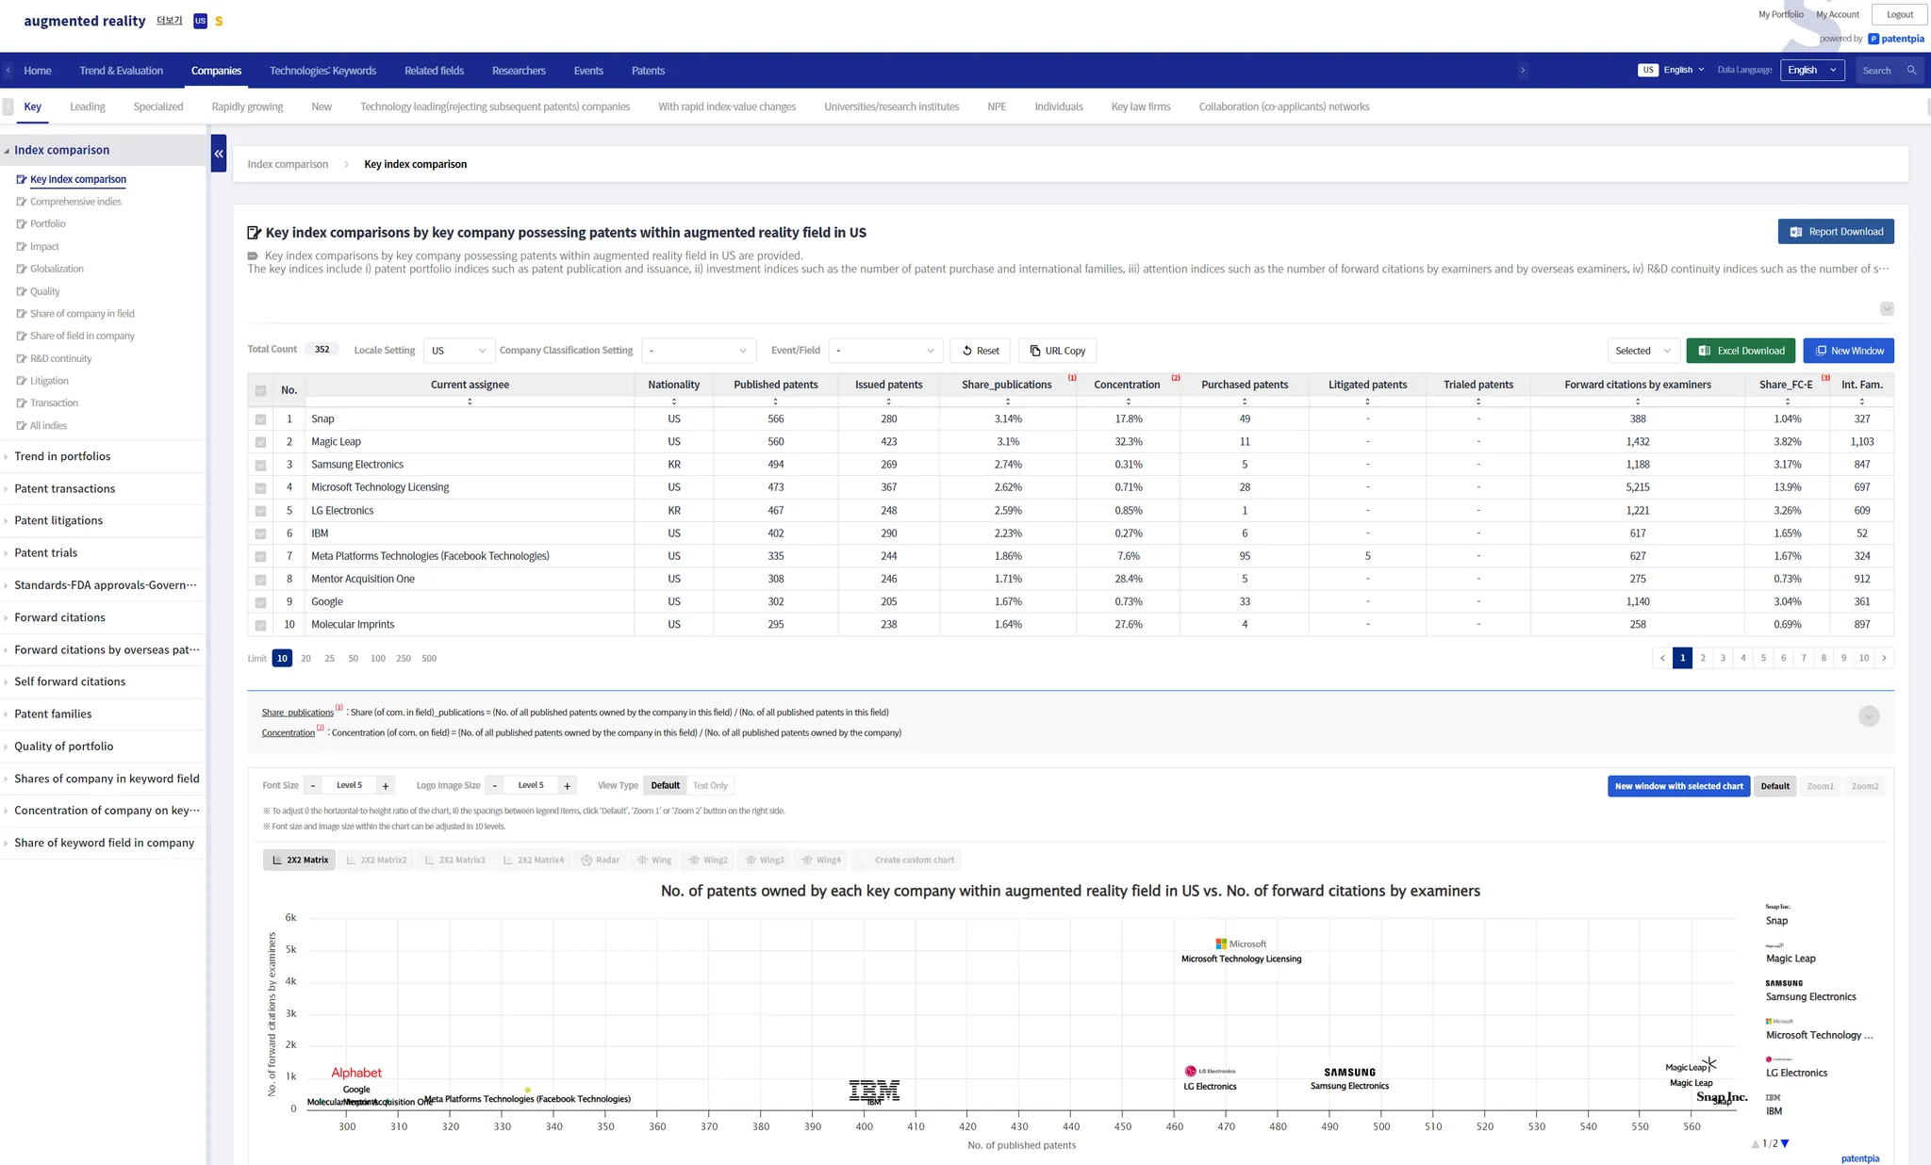Image resolution: width=1931 pixels, height=1165 pixels.
Task: Select the 2X2 Matrix2 chart icon
Action: (x=375, y=860)
